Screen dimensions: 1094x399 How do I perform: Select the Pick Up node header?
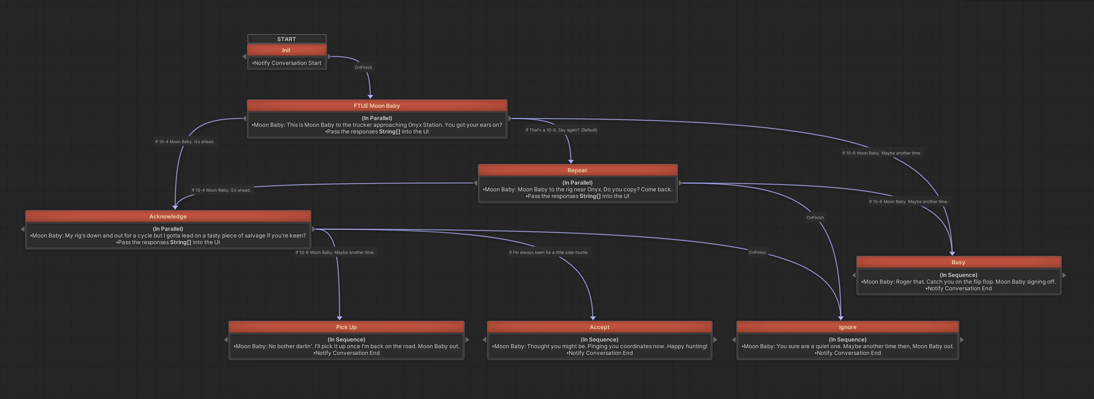click(x=346, y=327)
